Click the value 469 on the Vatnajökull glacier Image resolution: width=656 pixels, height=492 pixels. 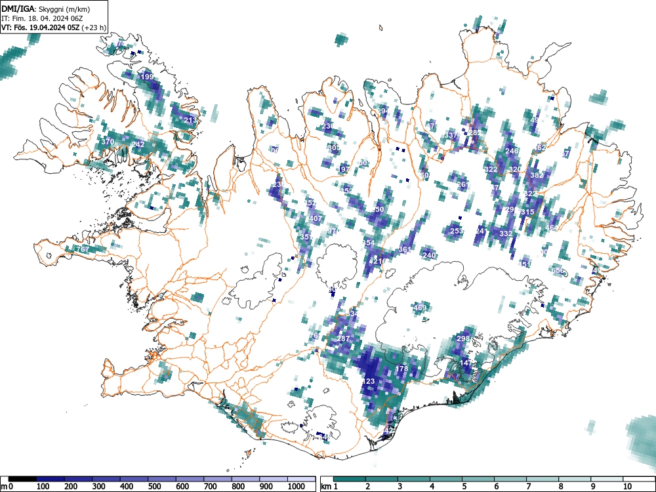click(420, 308)
